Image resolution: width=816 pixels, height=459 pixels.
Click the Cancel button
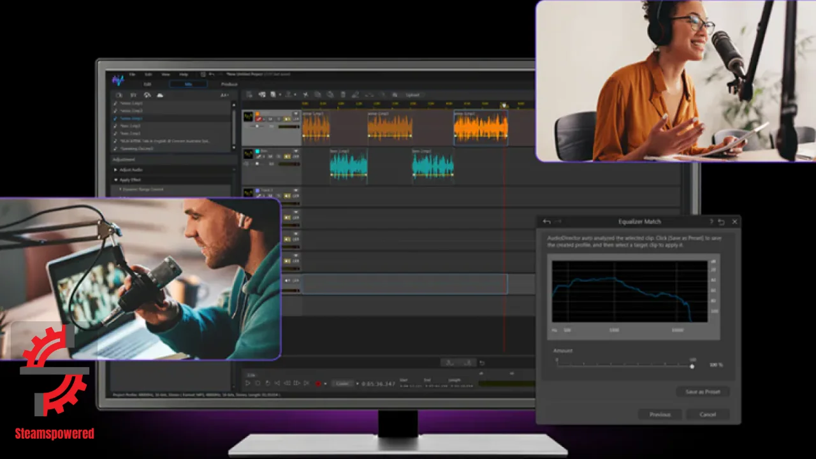(x=708, y=414)
